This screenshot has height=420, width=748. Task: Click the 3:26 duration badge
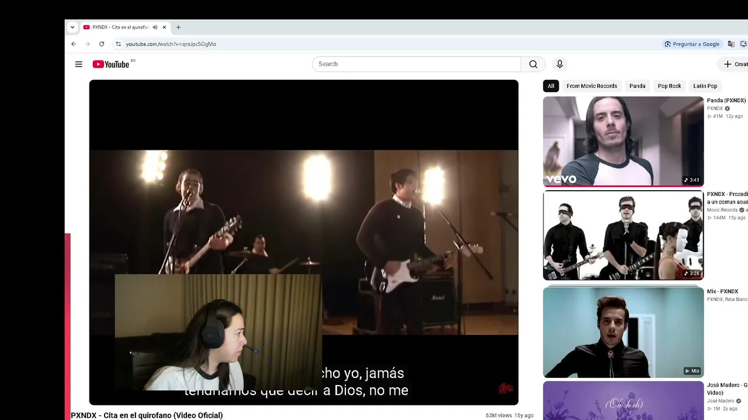point(692,273)
